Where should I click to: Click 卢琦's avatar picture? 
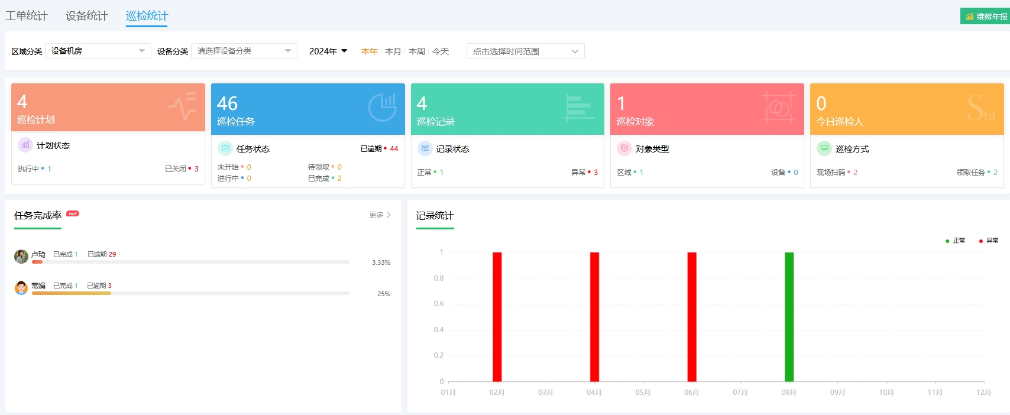tap(21, 256)
